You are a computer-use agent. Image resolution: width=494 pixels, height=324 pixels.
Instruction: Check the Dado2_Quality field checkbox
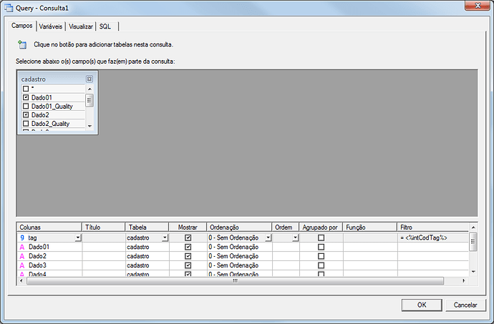point(26,124)
